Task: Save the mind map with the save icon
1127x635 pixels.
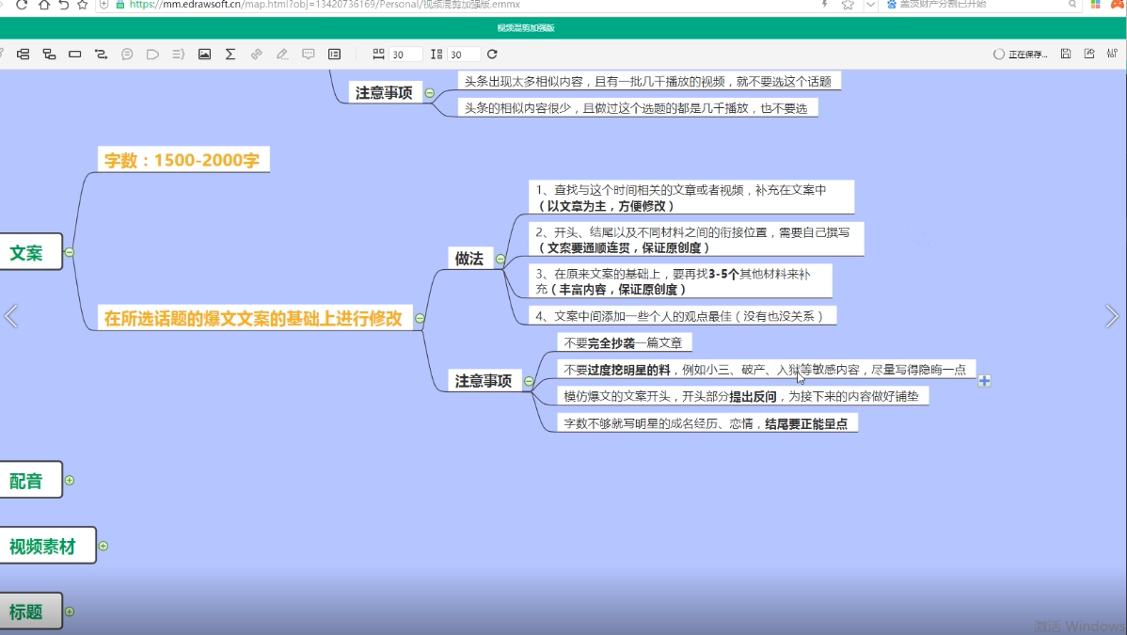Action: [x=1064, y=54]
